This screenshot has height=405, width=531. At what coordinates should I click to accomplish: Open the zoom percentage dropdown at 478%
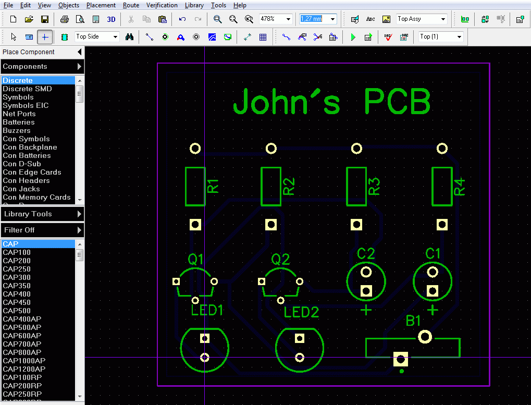coord(289,19)
